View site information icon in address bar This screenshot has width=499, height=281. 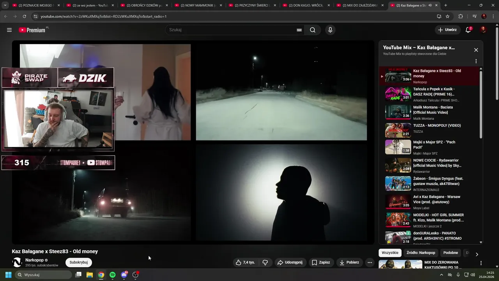point(35,16)
